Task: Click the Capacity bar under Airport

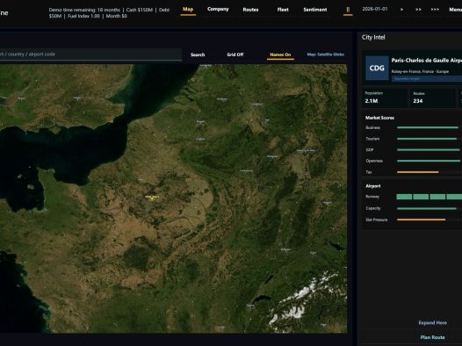Action: [426, 208]
